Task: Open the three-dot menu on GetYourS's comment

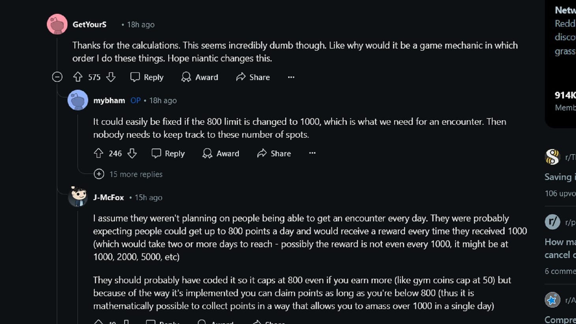Action: click(291, 77)
